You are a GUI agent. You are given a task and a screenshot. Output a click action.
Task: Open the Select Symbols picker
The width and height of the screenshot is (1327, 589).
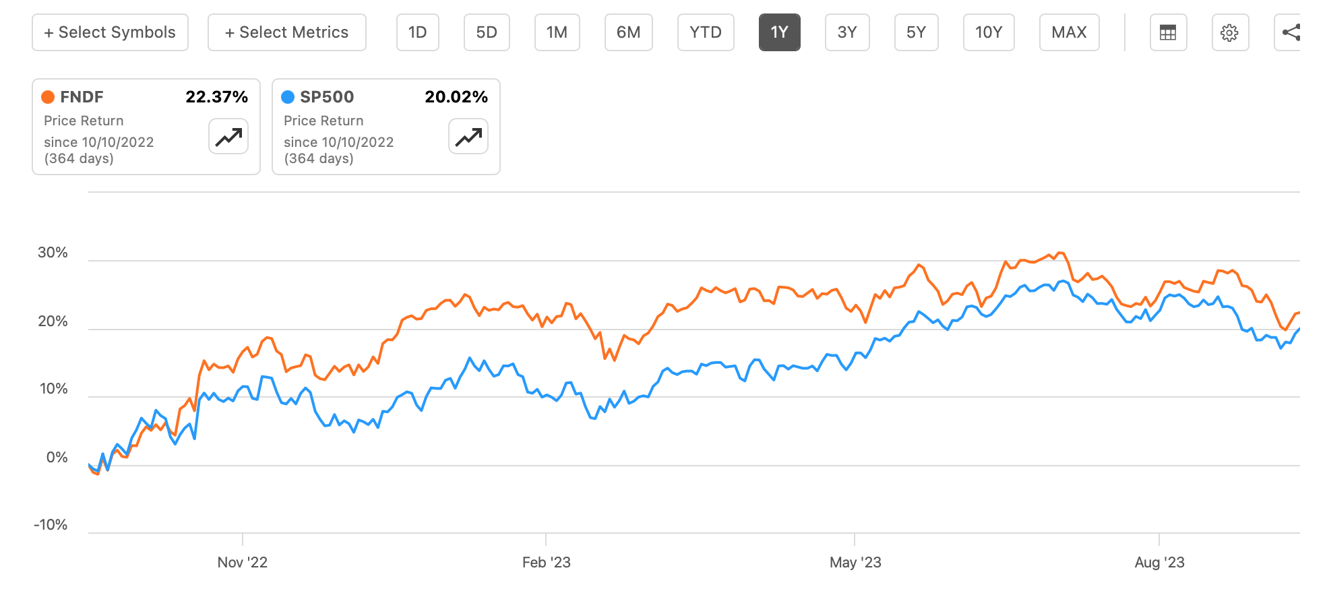[x=110, y=32]
